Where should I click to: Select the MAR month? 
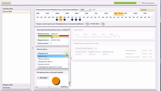click(57, 13)
